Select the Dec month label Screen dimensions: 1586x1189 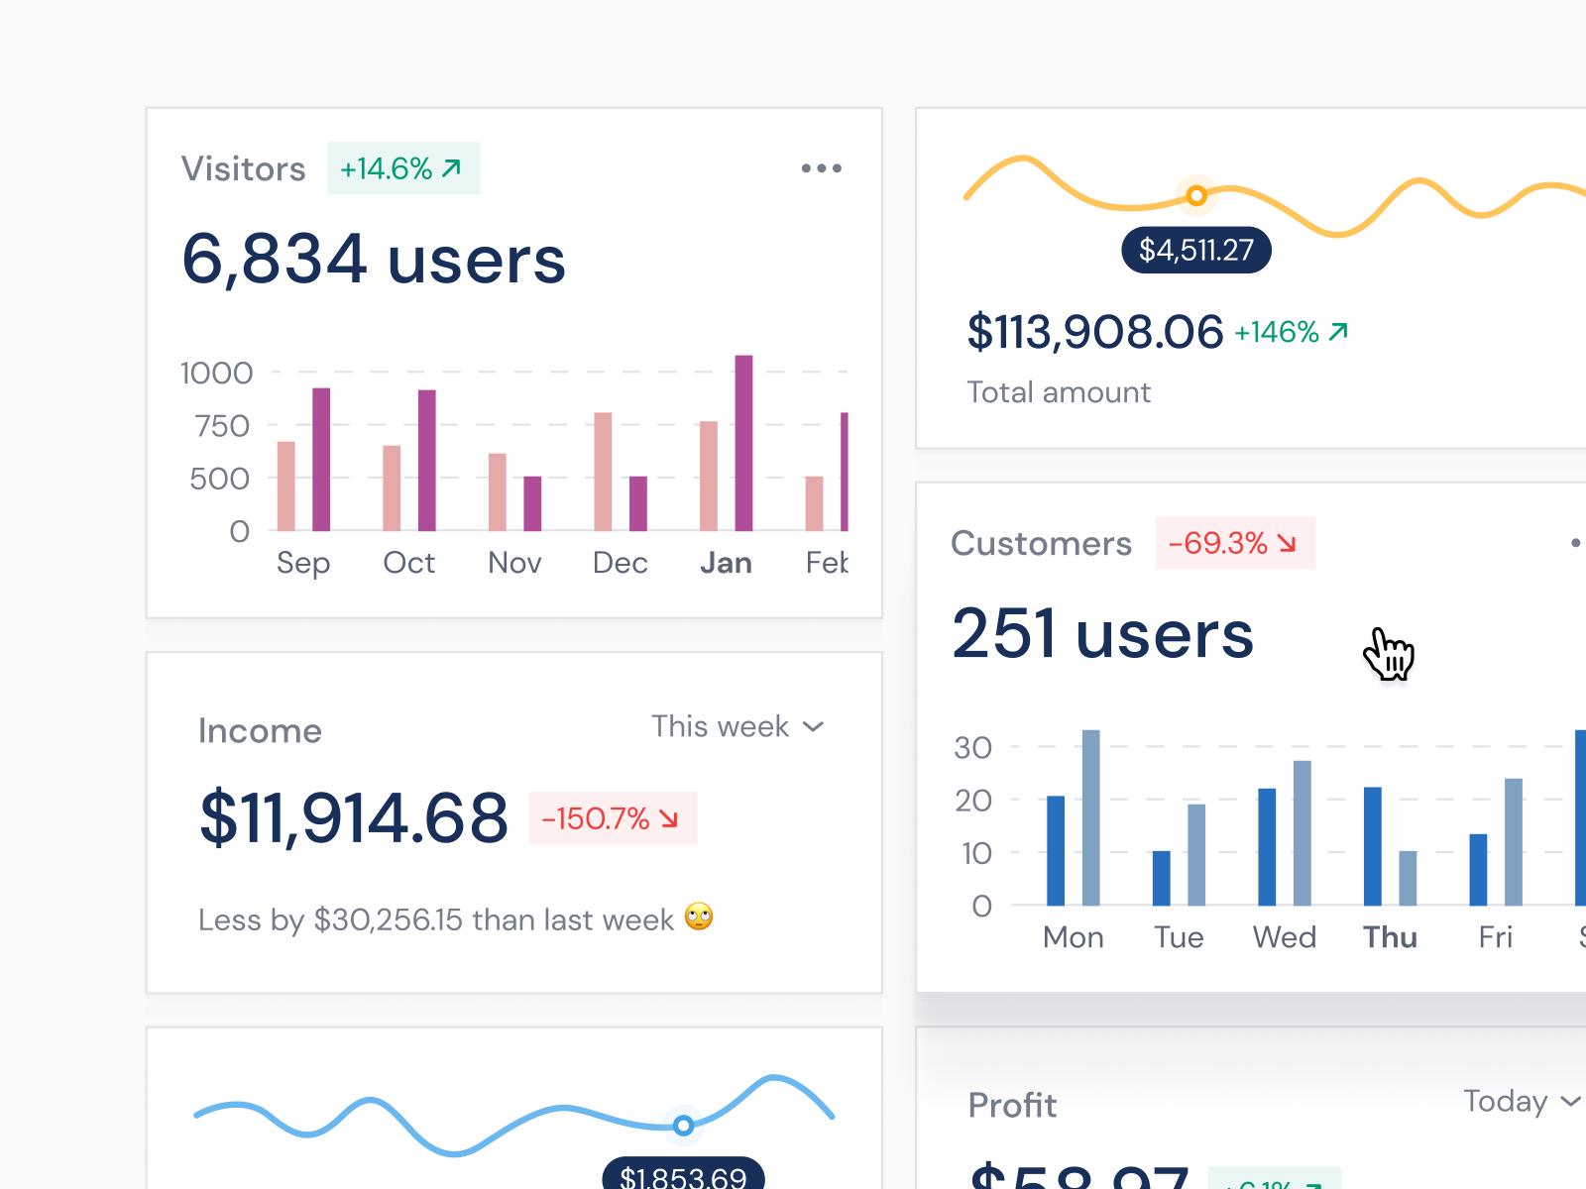[x=621, y=563]
